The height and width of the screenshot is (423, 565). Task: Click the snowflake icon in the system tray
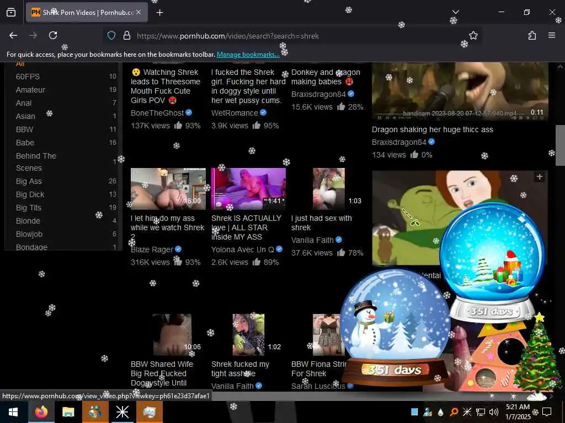coord(467,412)
